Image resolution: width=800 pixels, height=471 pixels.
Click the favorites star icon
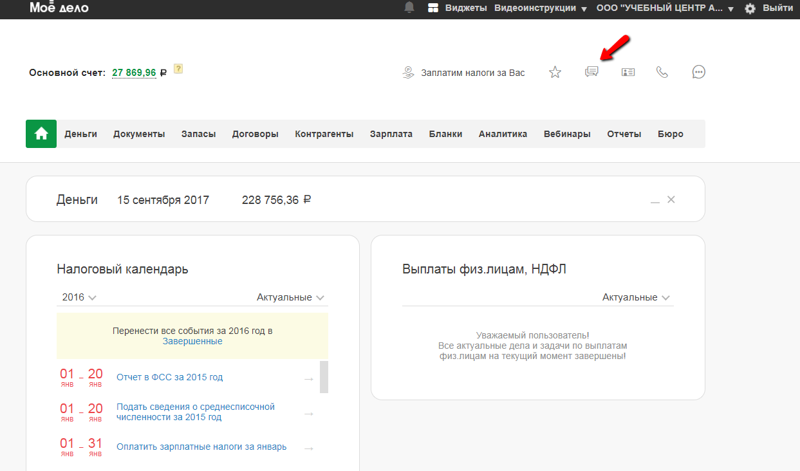[x=555, y=72]
